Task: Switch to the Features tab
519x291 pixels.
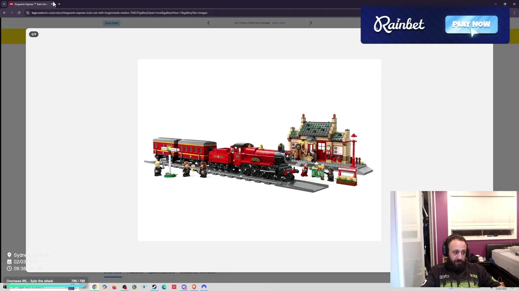Action: (x=135, y=272)
